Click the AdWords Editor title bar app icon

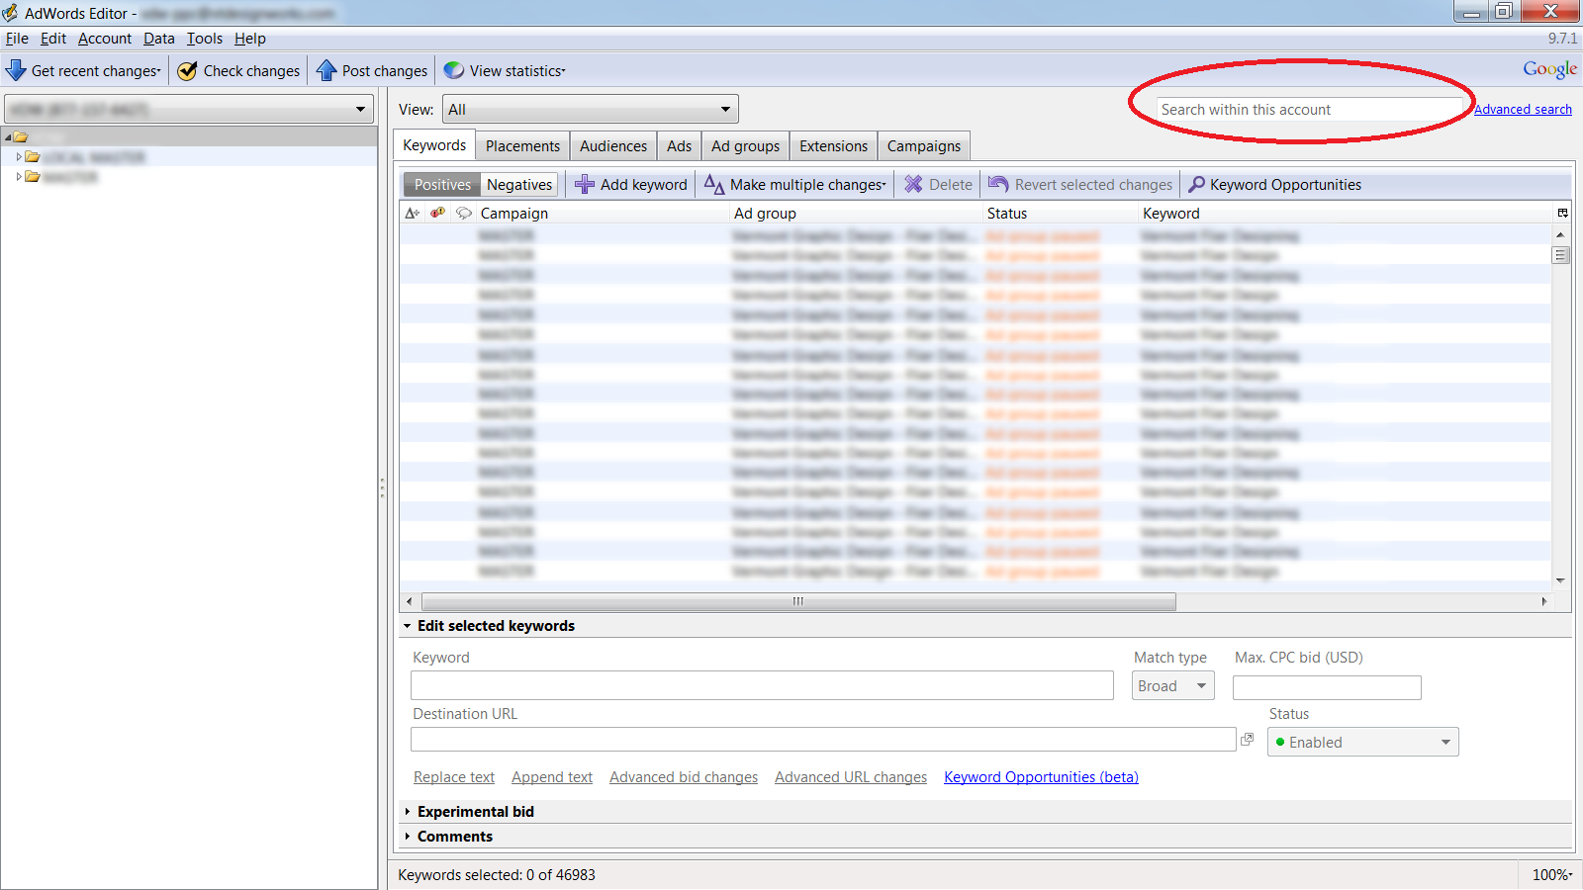(x=10, y=13)
